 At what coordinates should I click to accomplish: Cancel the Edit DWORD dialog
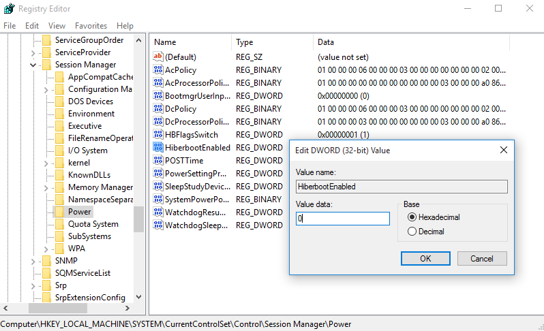482,259
